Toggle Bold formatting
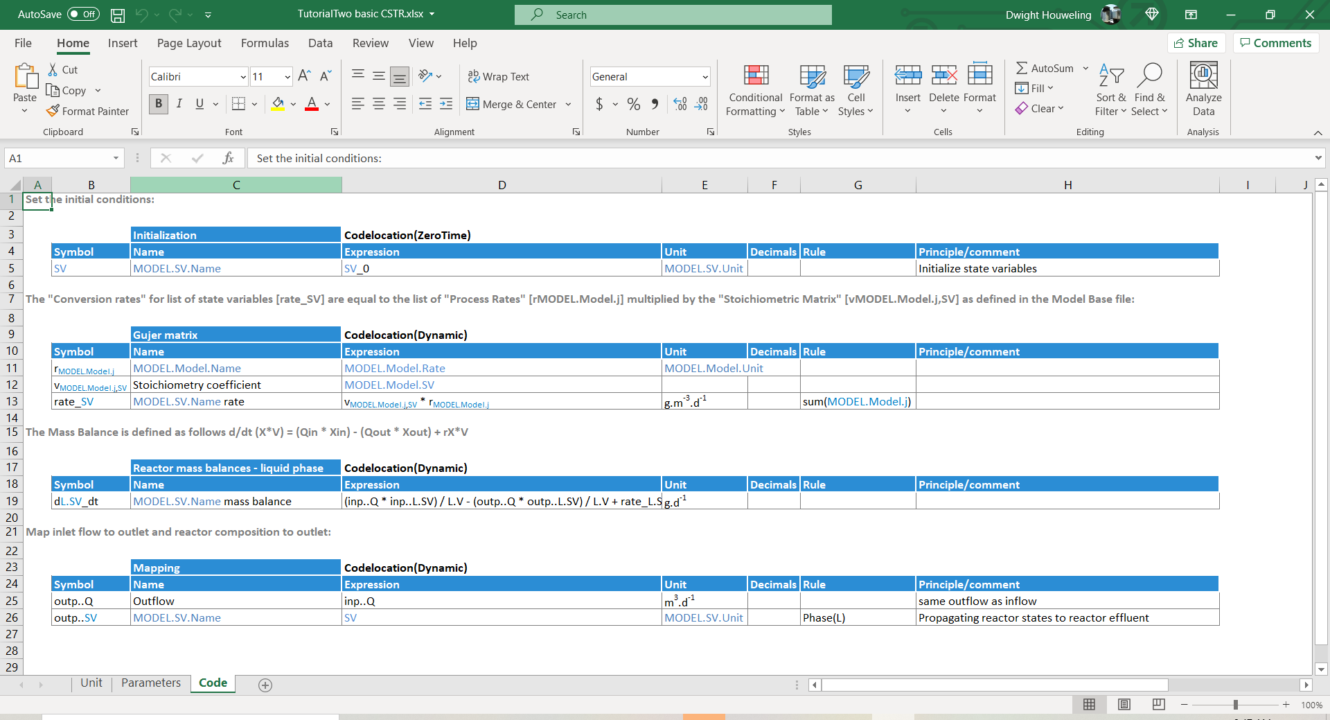Viewport: 1330px width, 720px height. [159, 104]
